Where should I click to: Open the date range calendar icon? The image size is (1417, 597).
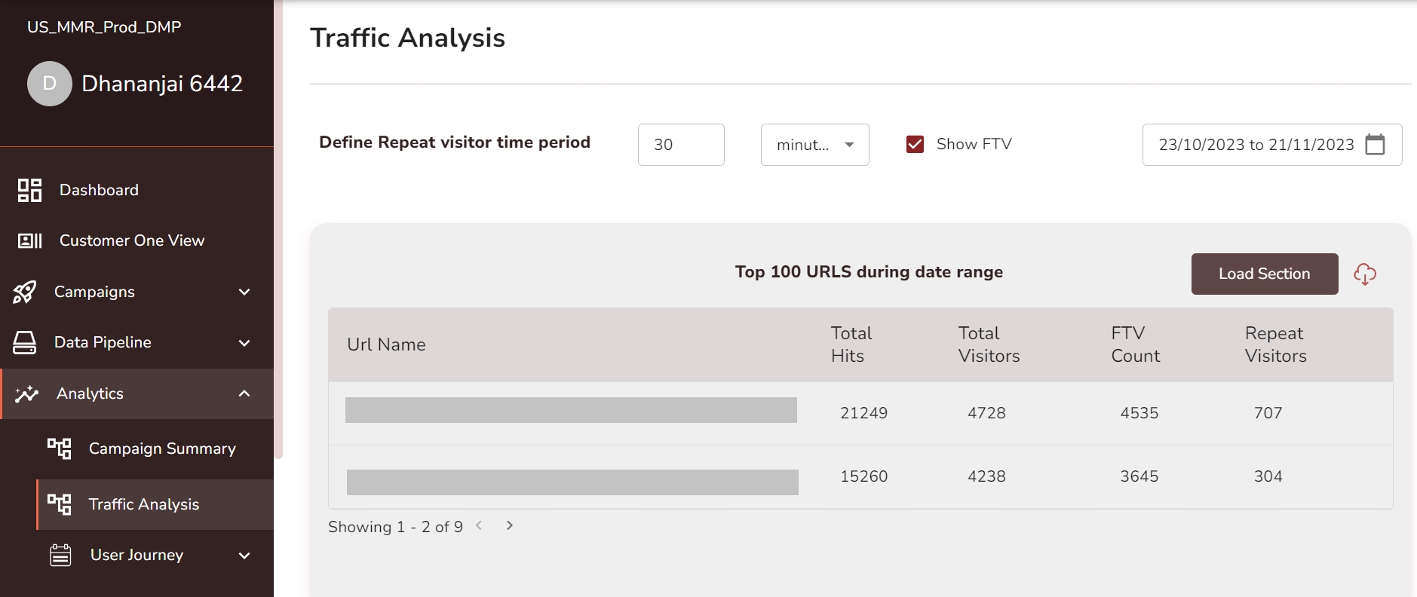[1375, 144]
